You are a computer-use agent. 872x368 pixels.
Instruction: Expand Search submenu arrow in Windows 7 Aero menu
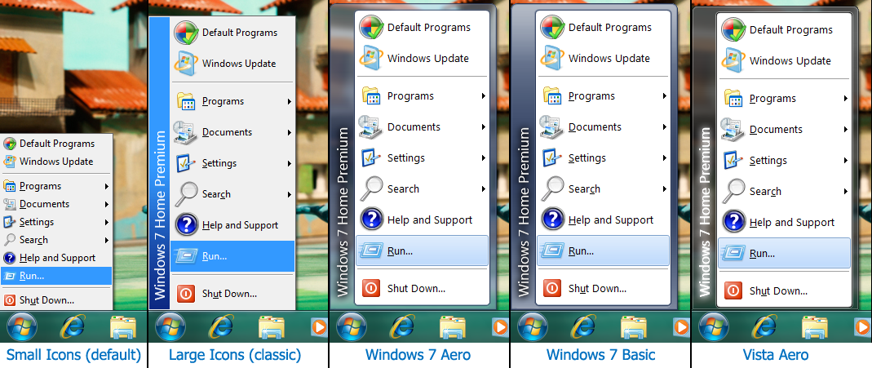point(483,189)
